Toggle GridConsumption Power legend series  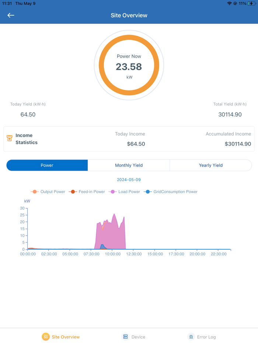pyautogui.click(x=170, y=192)
